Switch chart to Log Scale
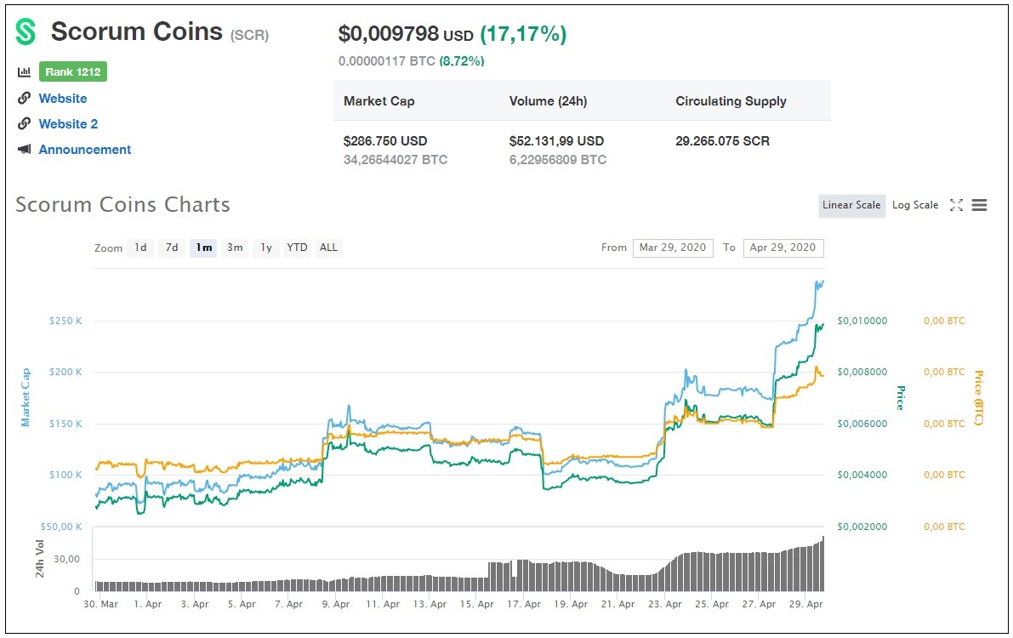1013x638 pixels. [915, 205]
